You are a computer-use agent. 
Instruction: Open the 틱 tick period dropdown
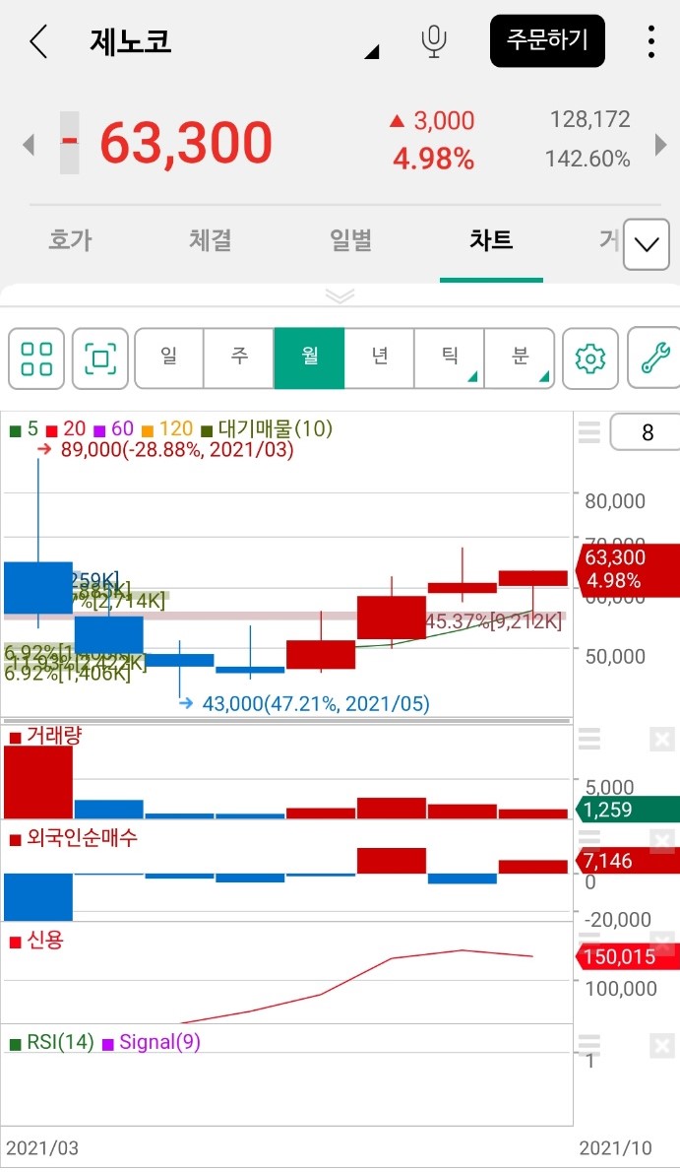click(449, 358)
